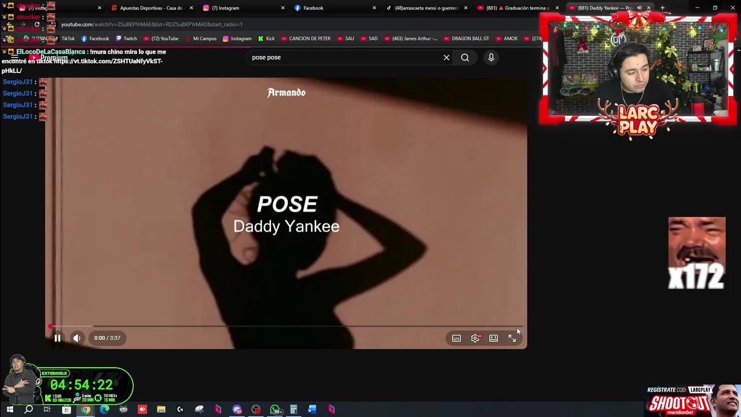Image resolution: width=741 pixels, height=417 pixels.
Task: Close the Apuestas Deportivas tab
Action: coord(191,8)
